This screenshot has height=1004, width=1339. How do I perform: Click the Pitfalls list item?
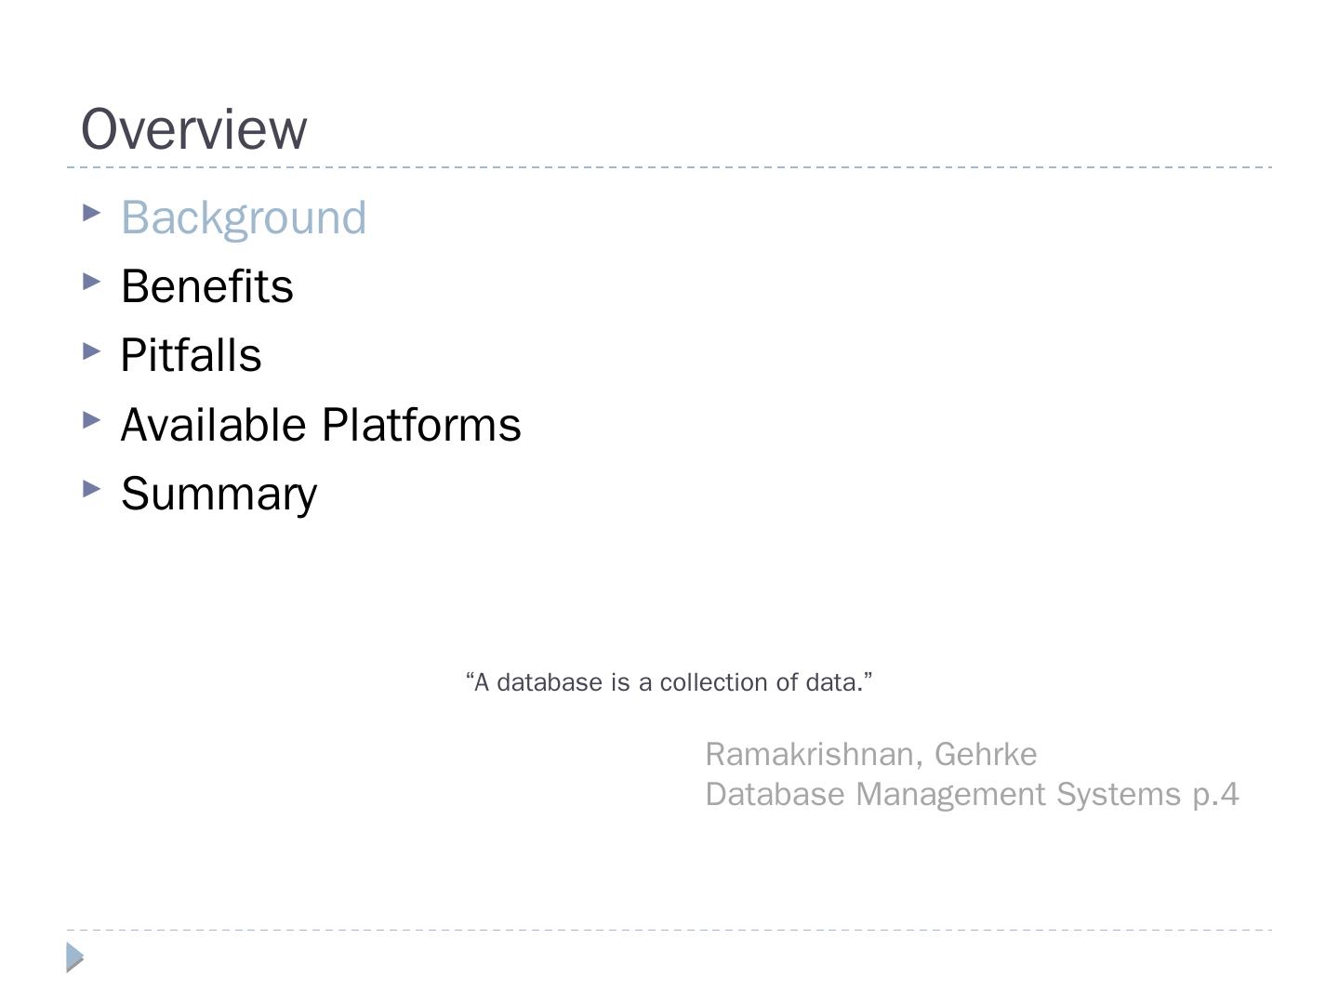coord(191,355)
